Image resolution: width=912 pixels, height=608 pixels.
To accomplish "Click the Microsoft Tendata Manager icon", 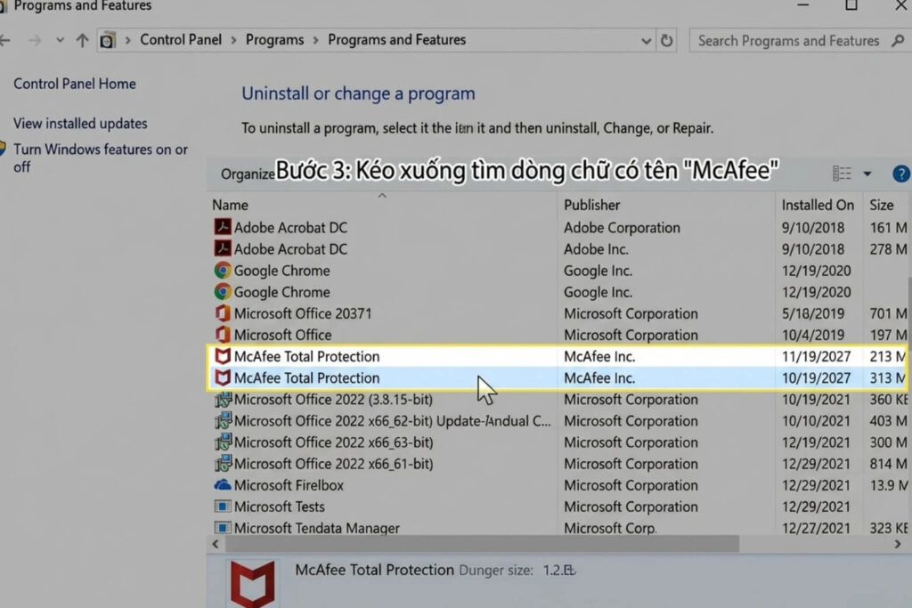I will [x=222, y=528].
